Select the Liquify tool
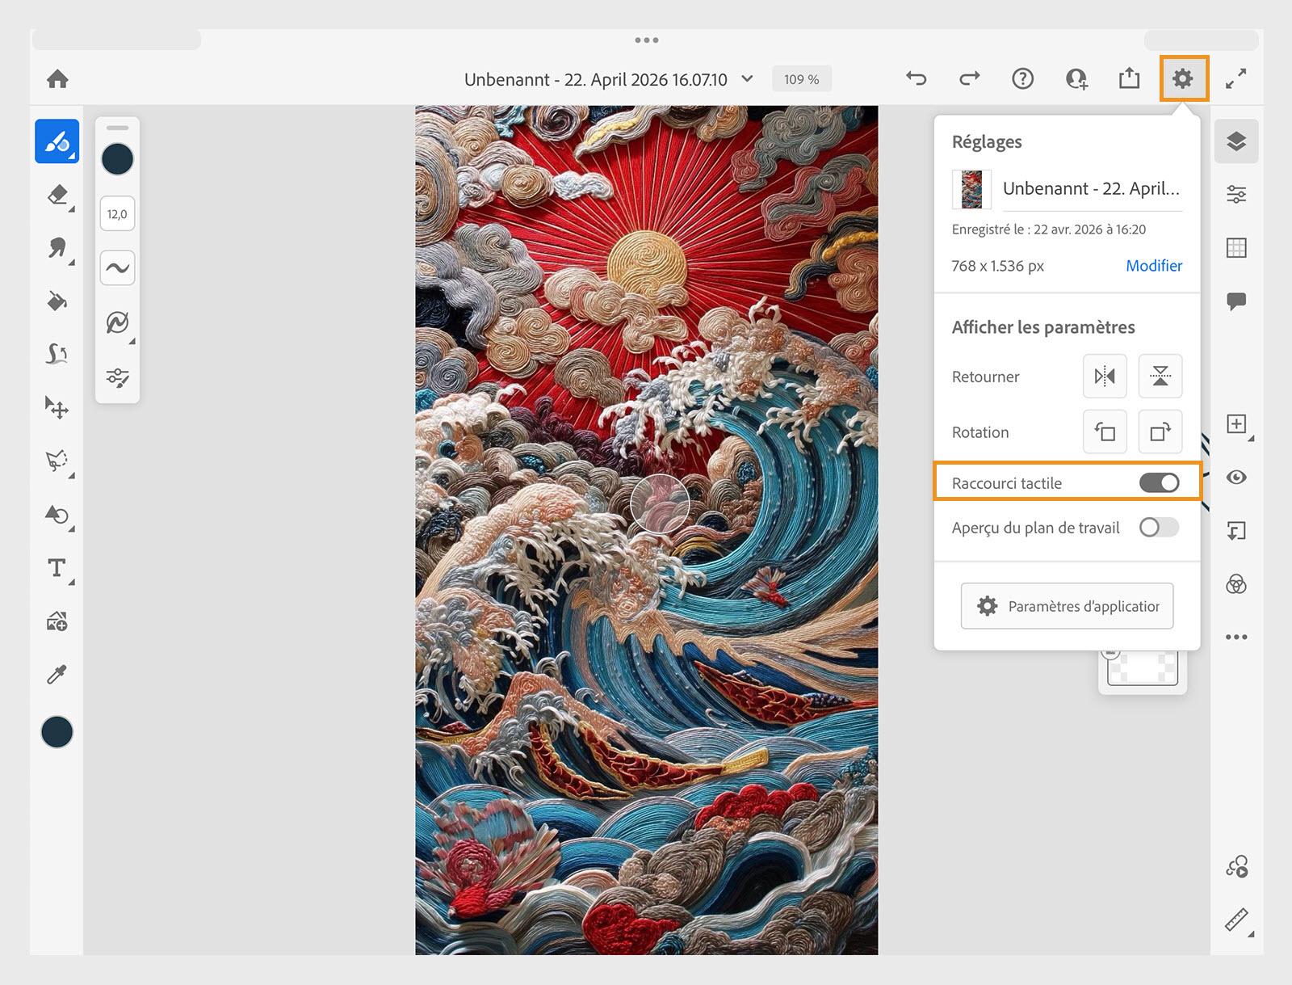Image resolution: width=1292 pixels, height=985 pixels. coord(57,354)
